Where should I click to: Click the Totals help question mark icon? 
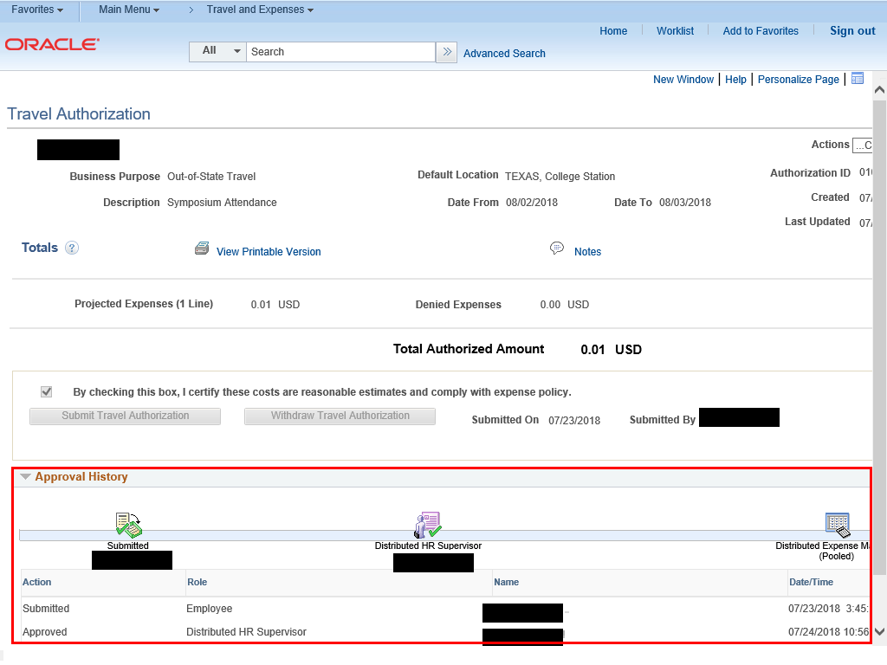72,249
